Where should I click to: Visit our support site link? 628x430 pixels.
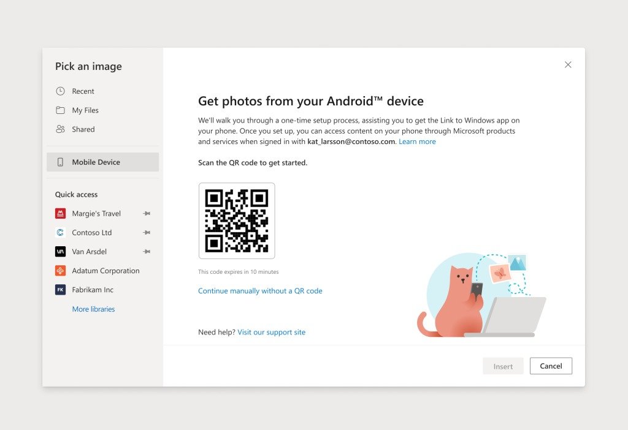271,332
